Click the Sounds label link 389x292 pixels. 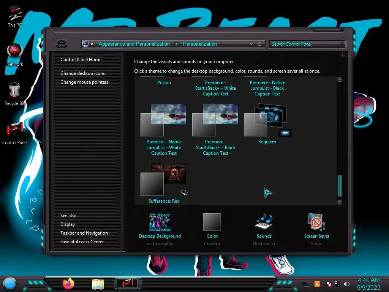[264, 236]
